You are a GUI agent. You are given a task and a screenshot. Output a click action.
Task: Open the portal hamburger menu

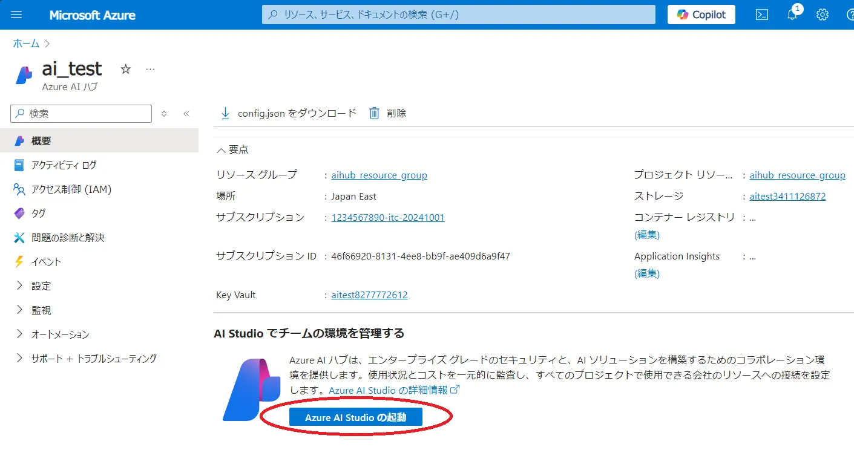point(16,15)
